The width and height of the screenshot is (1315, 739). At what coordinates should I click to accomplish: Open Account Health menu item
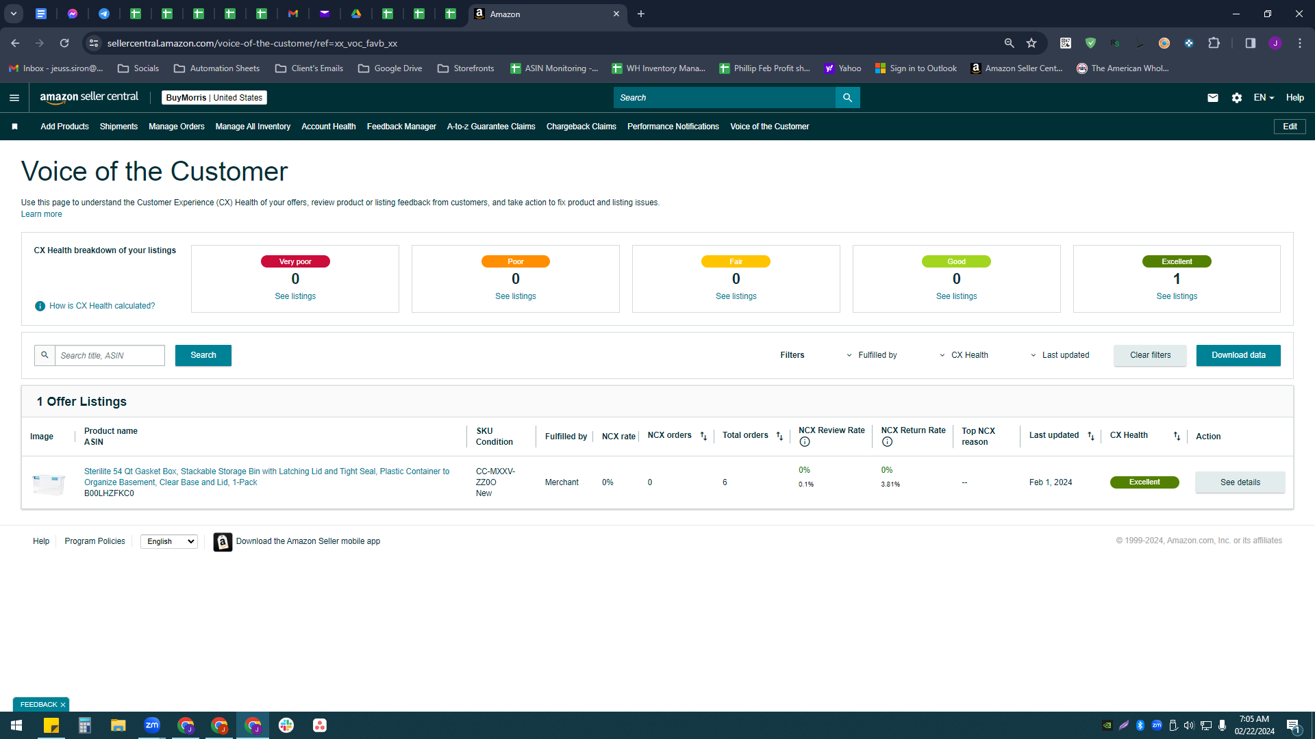click(329, 127)
